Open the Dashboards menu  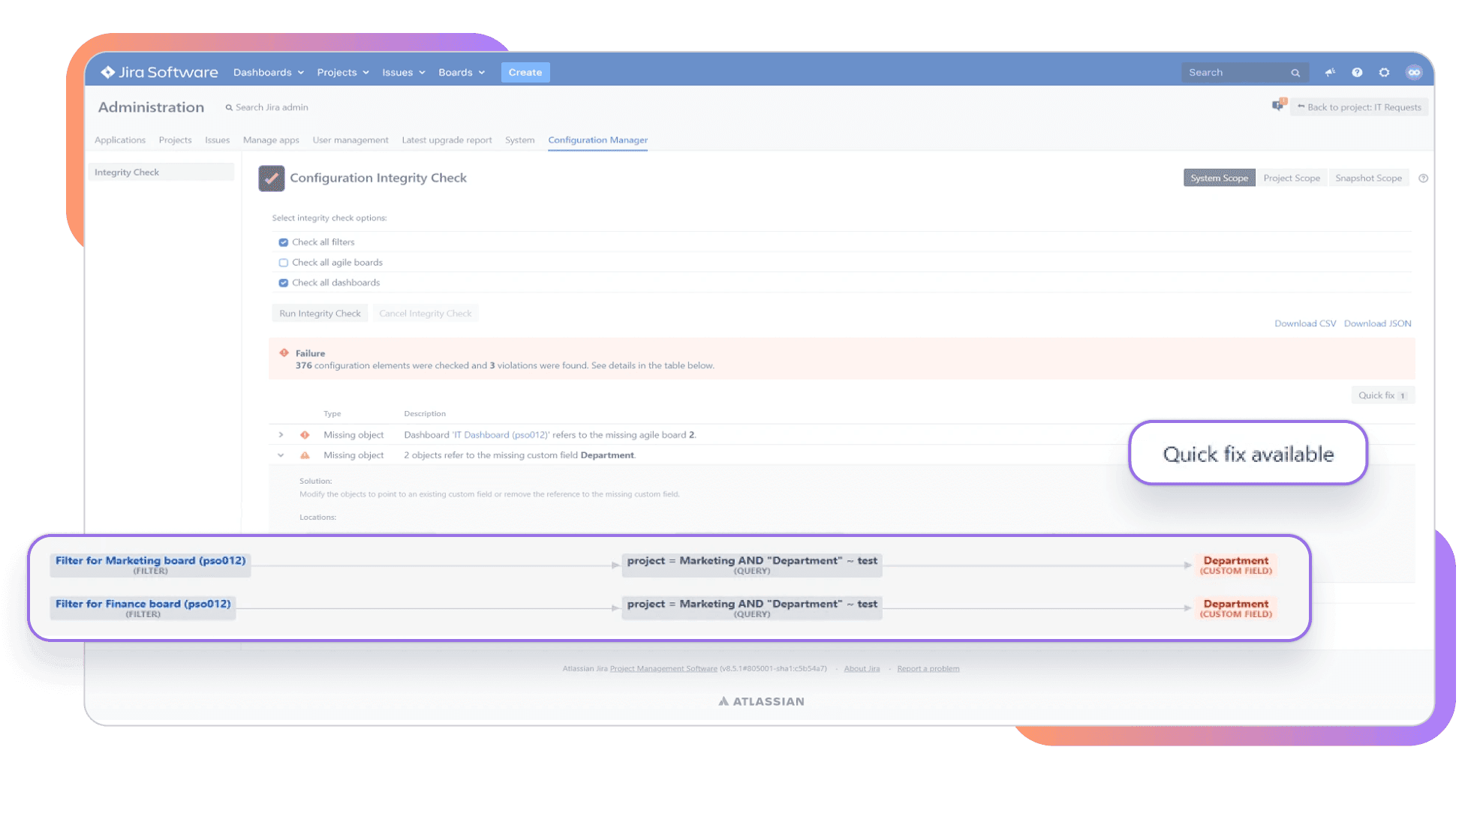[x=268, y=72]
